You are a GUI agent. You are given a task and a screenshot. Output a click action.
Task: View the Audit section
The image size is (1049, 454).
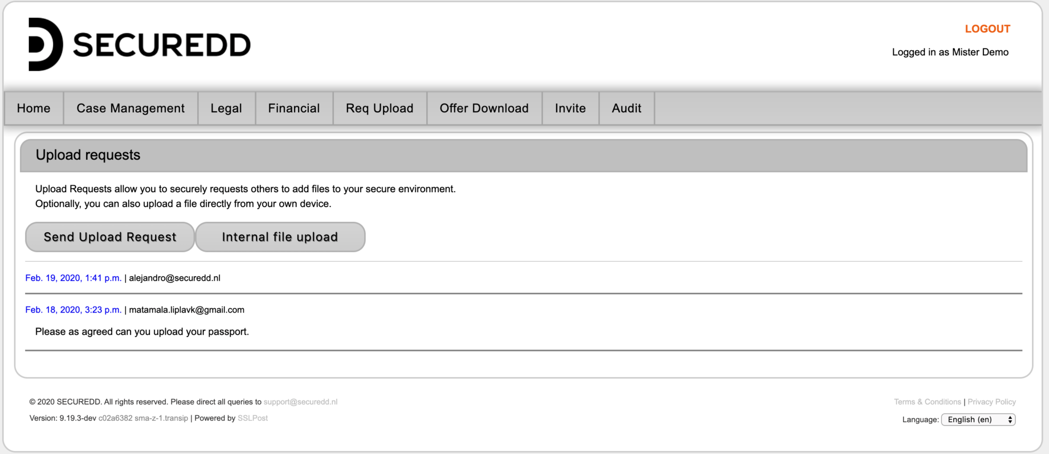point(626,108)
